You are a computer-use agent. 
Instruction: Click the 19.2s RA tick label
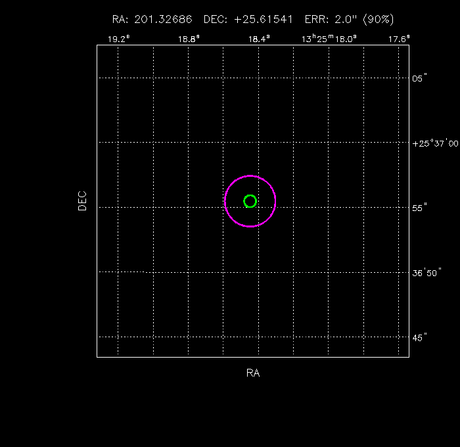click(x=119, y=39)
